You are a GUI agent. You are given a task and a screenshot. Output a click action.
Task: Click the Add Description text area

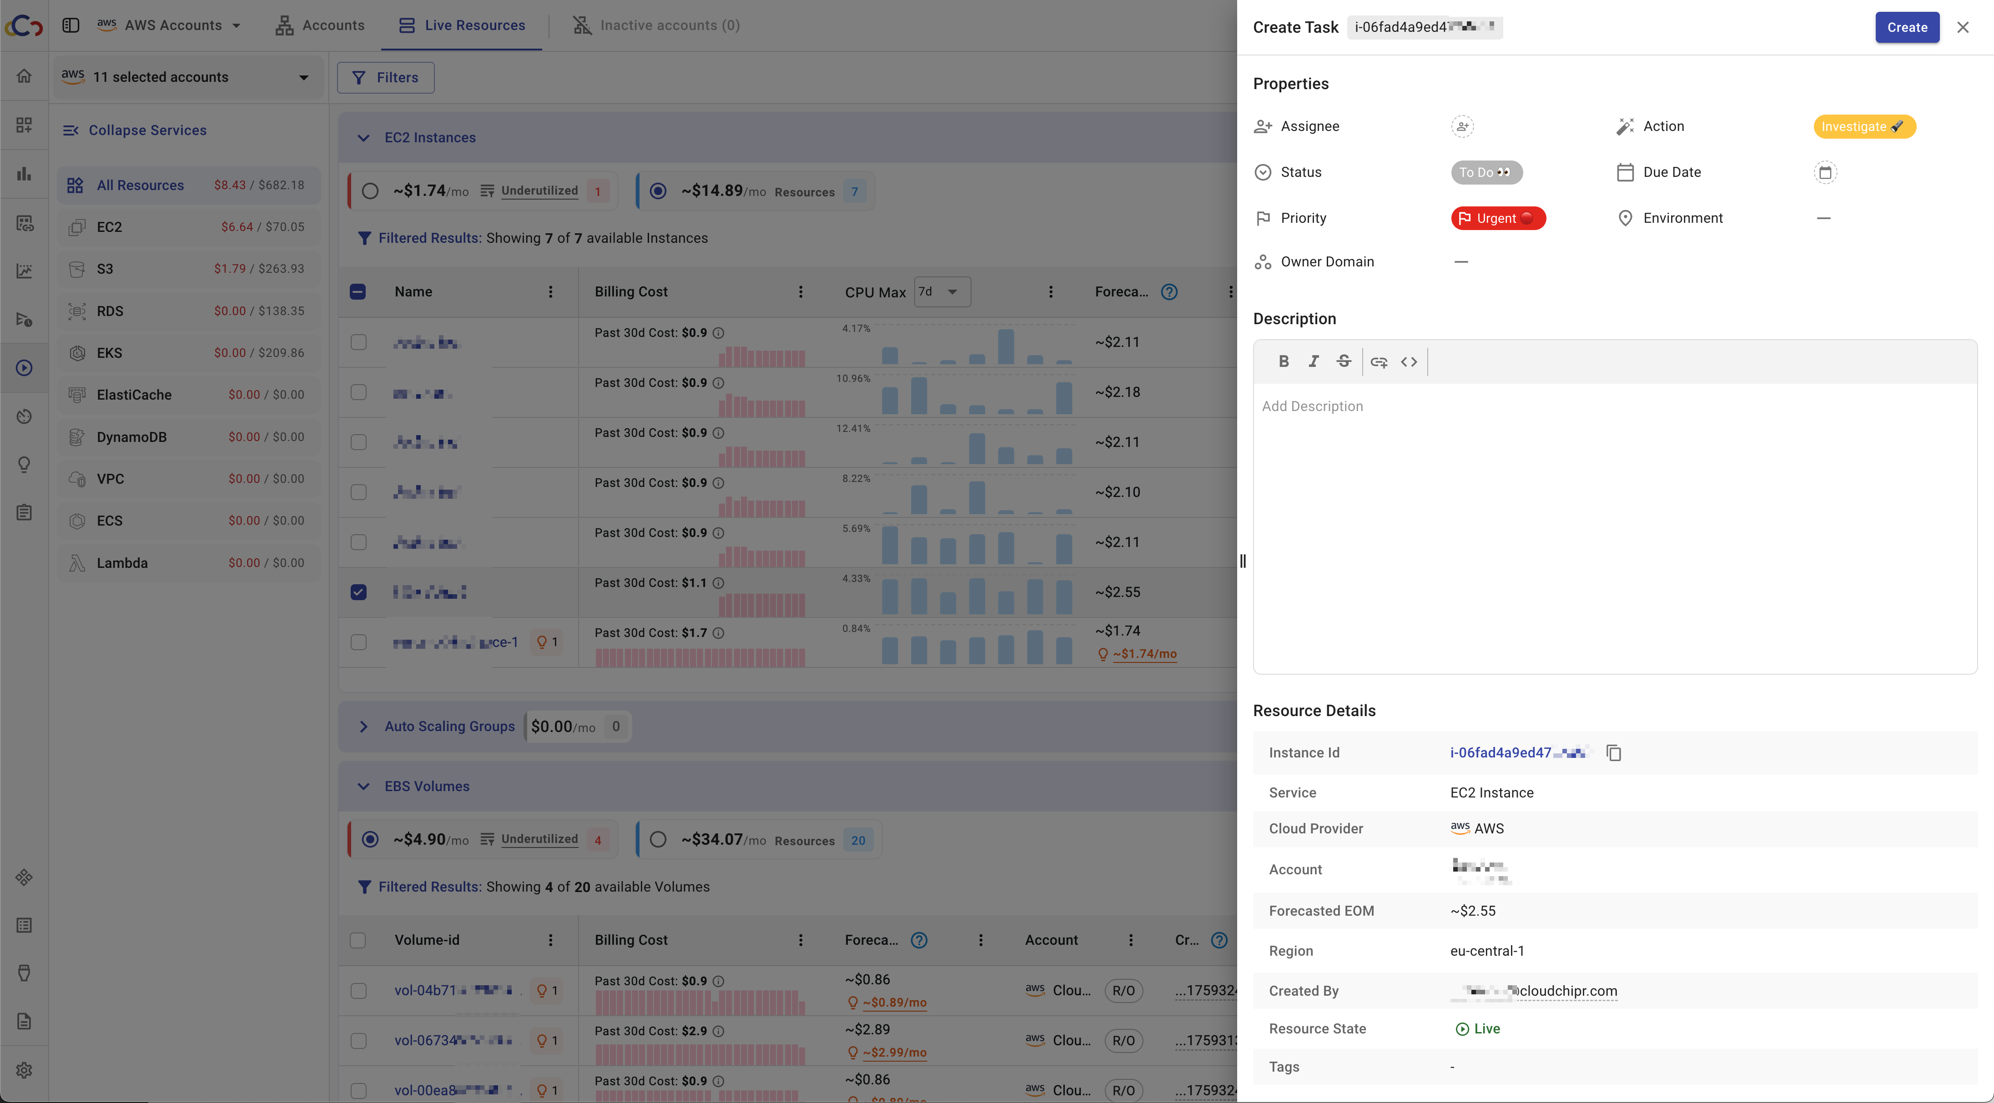(x=1614, y=526)
